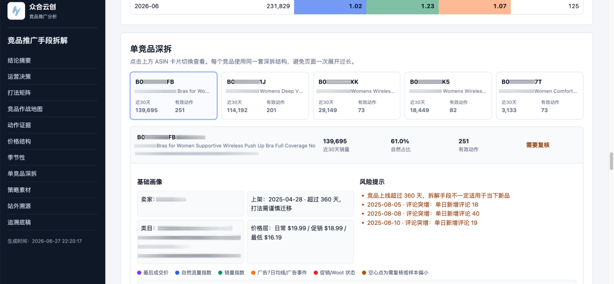Click 有效动作 82 on card K5
The height and width of the screenshot is (284, 614).
coord(453,110)
